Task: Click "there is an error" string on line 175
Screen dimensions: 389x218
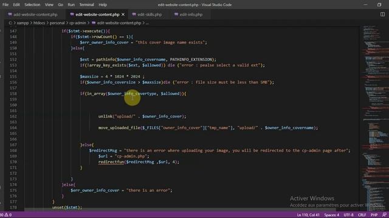Action: 148,190
